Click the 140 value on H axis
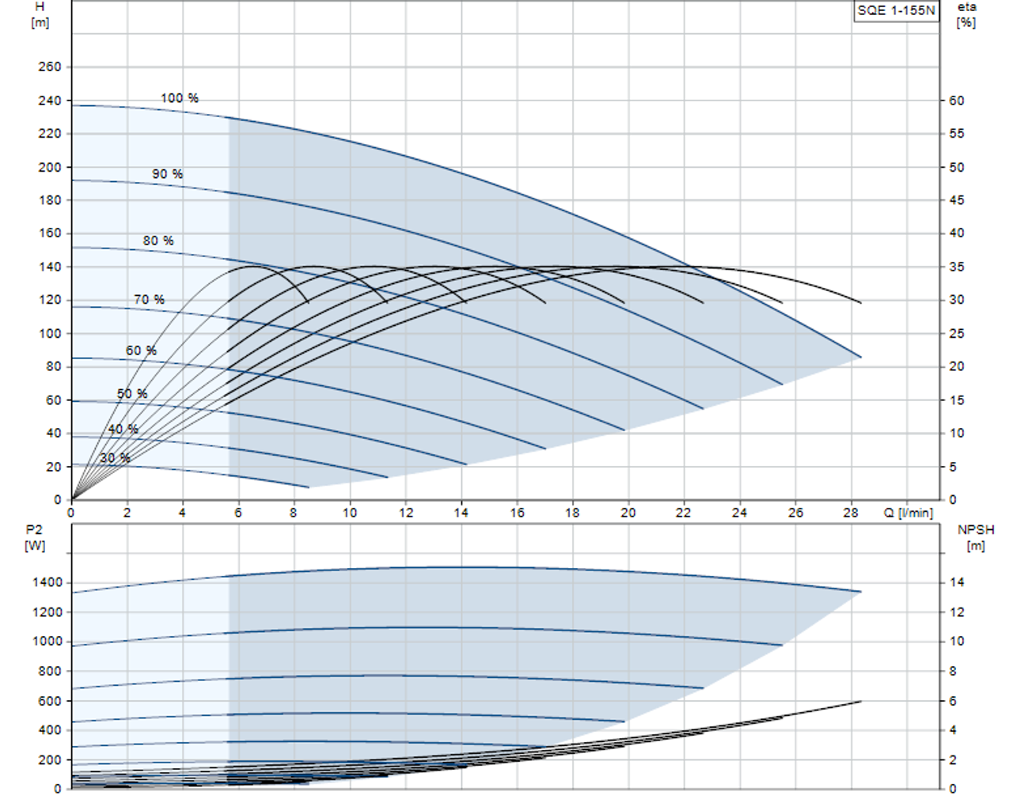 click(x=49, y=267)
